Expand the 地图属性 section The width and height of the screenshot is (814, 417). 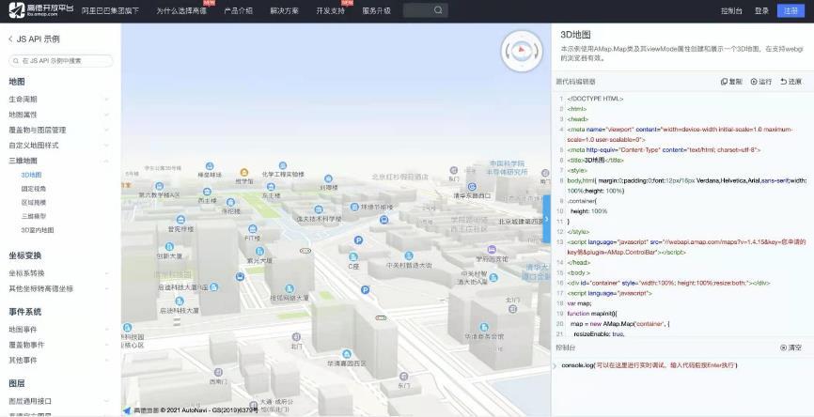pyautogui.click(x=58, y=115)
